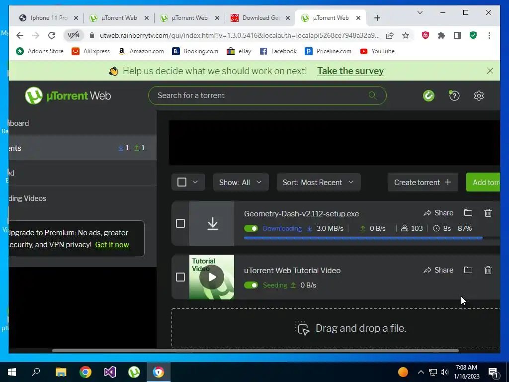Click Take the survey link
Image resolution: width=509 pixels, height=382 pixels.
click(350, 71)
